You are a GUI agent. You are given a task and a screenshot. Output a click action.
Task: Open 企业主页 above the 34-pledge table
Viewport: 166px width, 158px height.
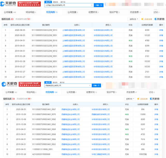coord(143,99)
